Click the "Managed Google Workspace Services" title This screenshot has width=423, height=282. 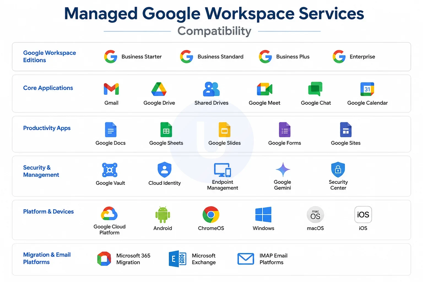pyautogui.click(x=214, y=13)
